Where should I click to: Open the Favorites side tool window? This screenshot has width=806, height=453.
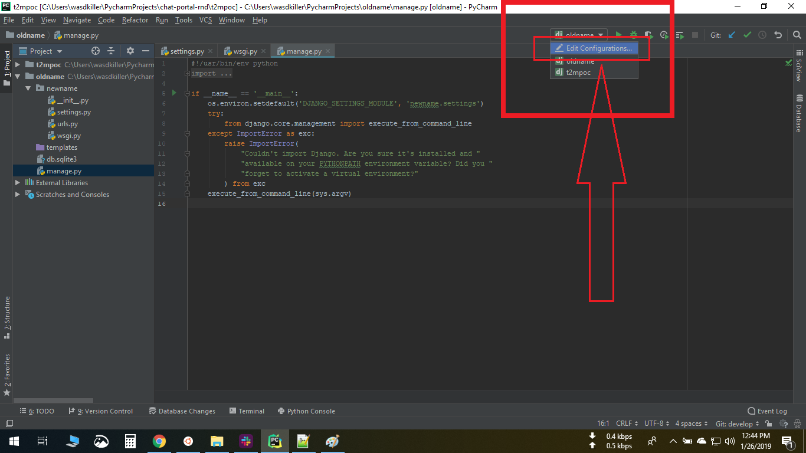click(6, 375)
